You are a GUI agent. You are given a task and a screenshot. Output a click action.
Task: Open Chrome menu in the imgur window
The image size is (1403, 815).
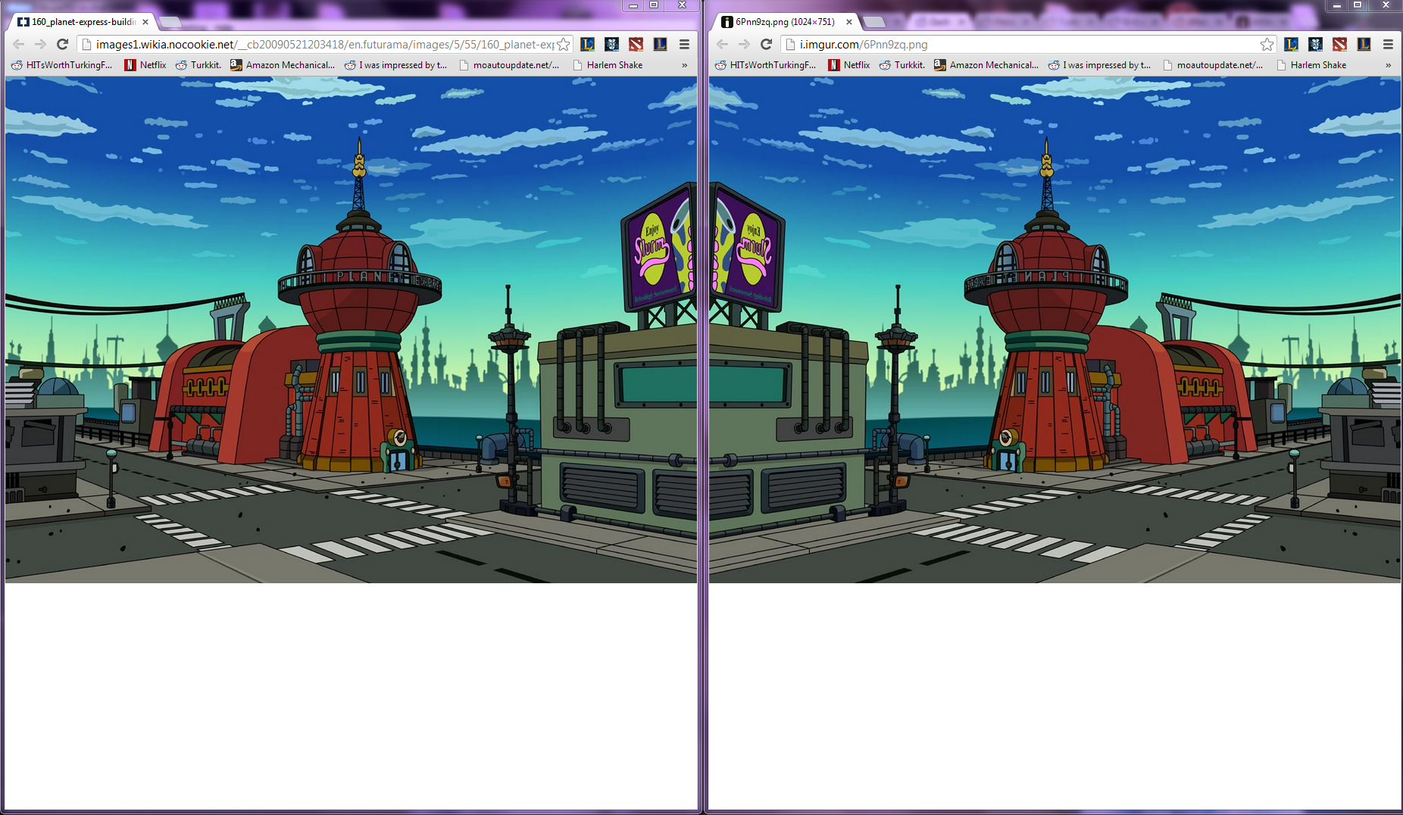click(x=1388, y=45)
